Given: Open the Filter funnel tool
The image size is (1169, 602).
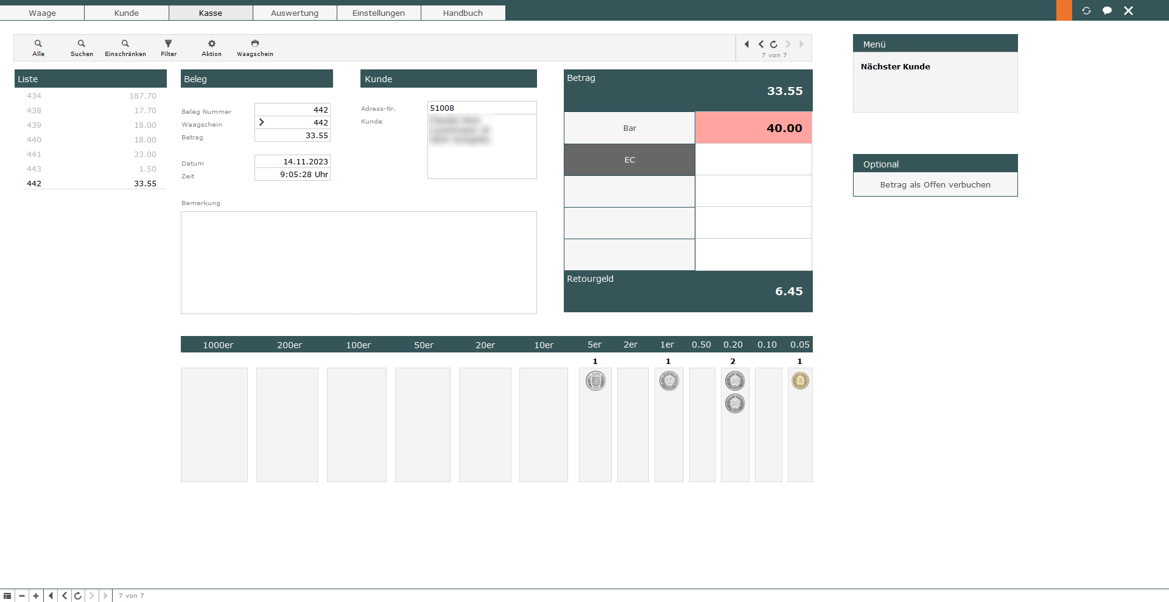Looking at the screenshot, I should pyautogui.click(x=169, y=44).
